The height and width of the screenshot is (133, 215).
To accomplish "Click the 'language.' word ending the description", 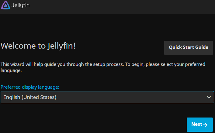I will pyautogui.click(x=11, y=70).
